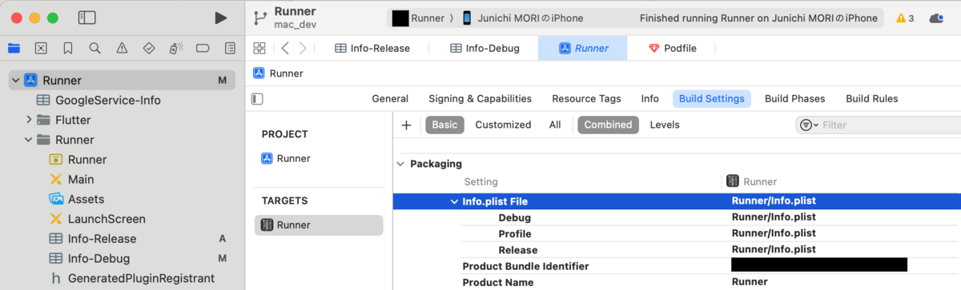This screenshot has width=961, height=290.
Task: Select the Assets catalog
Action: pos(86,199)
